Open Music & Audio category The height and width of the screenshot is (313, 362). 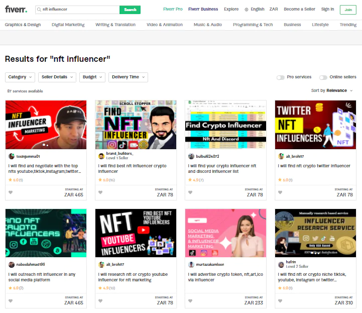pyautogui.click(x=208, y=25)
